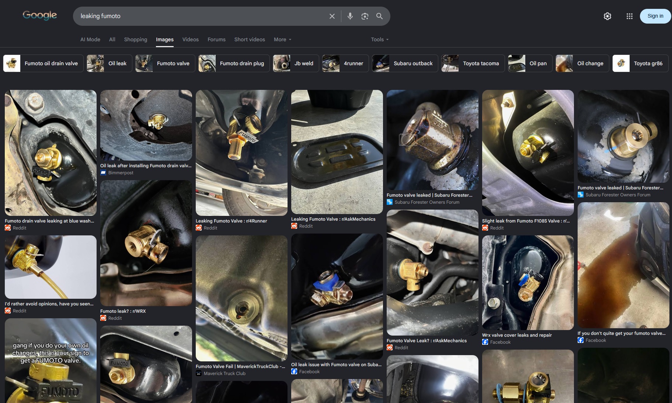Open the photobucket watermarked Forester valve image
Viewport: 672px width, 403px height.
click(432, 140)
